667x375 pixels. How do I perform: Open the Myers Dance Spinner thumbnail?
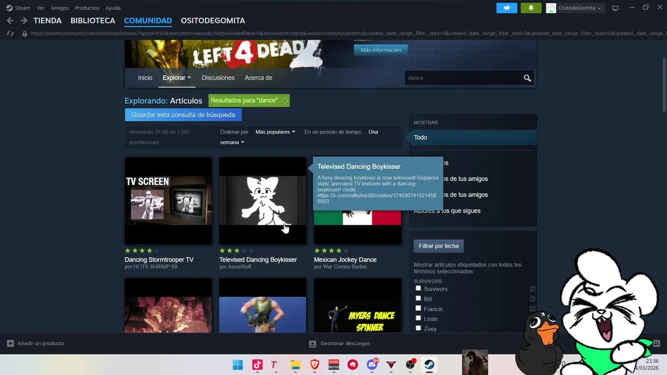(x=357, y=306)
